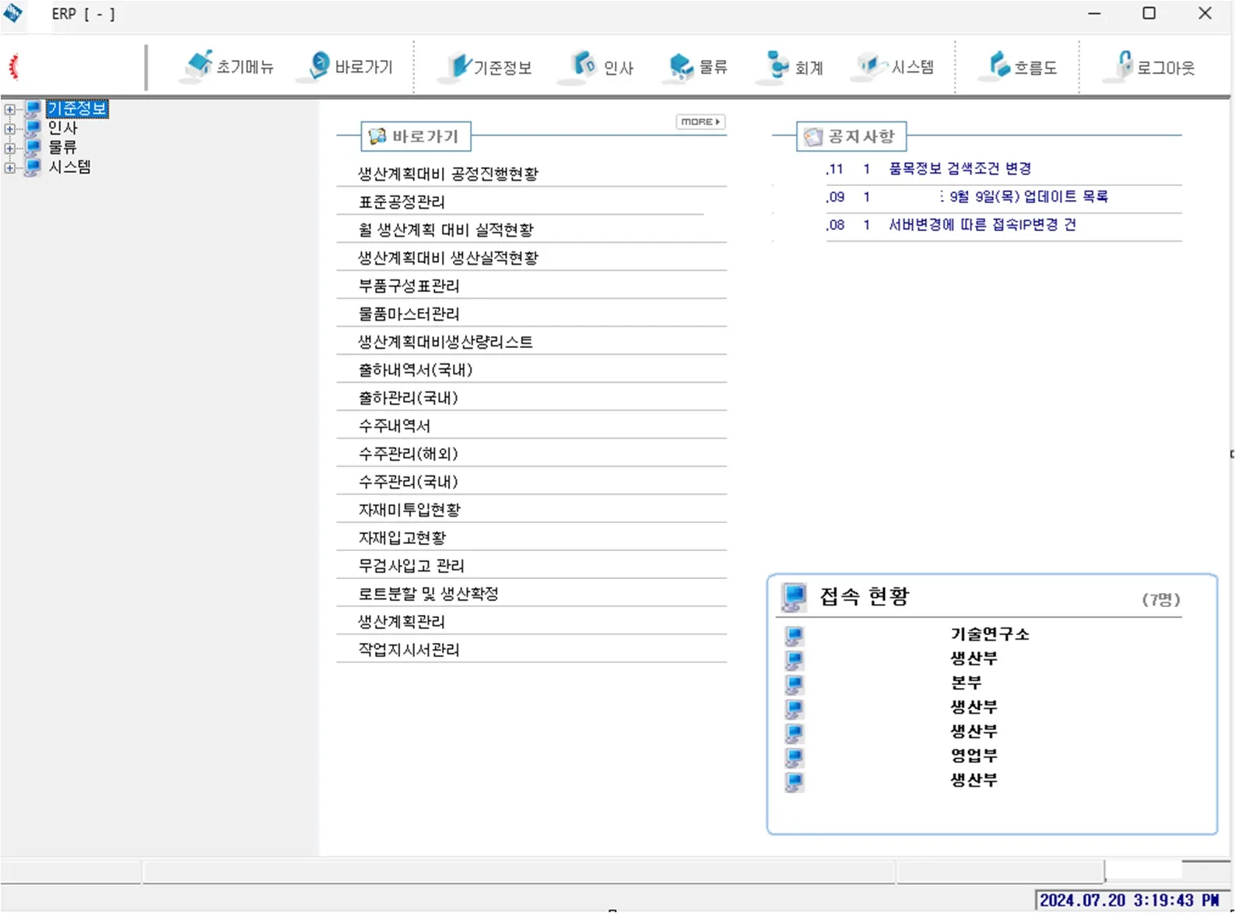Select 인사 in the left tree
The height and width of the screenshot is (913, 1235).
pyautogui.click(x=63, y=128)
